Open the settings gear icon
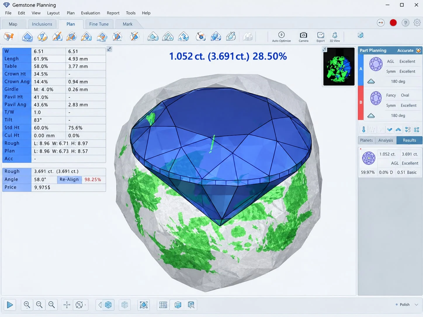Viewport: 423px width, 317px height. point(417,22)
